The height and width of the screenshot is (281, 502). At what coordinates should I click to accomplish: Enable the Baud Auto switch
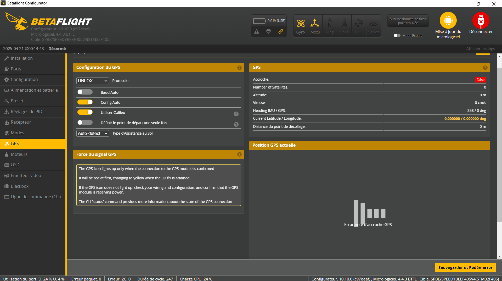click(85, 92)
